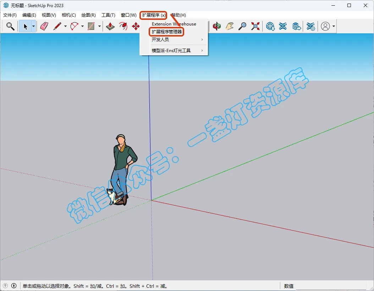Screen dimensions: 374x291
Task: Open the 编辑(E) menu
Action: click(29, 15)
